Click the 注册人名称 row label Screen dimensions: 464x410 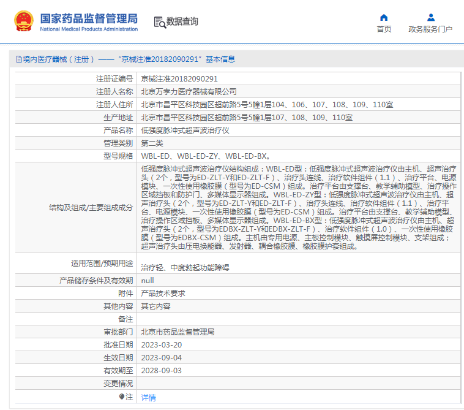[114, 92]
